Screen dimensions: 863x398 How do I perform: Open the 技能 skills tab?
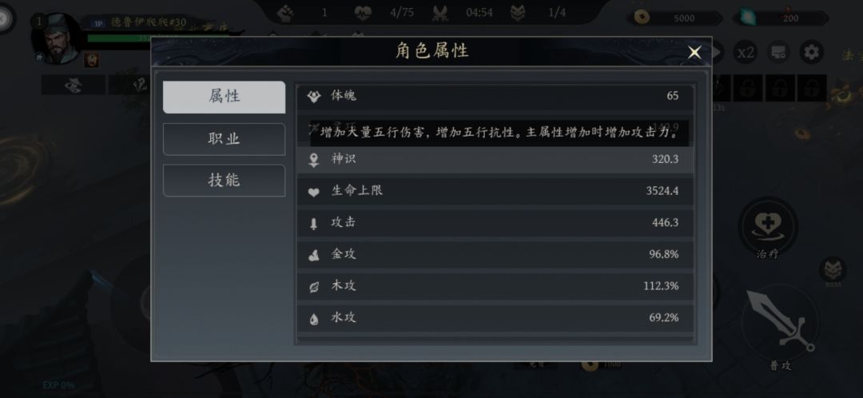(224, 181)
